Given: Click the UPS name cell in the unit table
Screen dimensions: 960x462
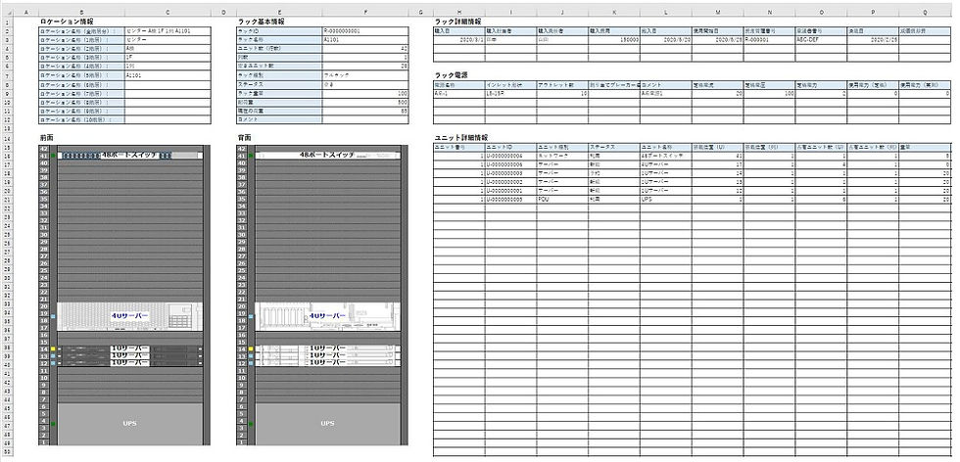Looking at the screenshot, I should point(665,200).
